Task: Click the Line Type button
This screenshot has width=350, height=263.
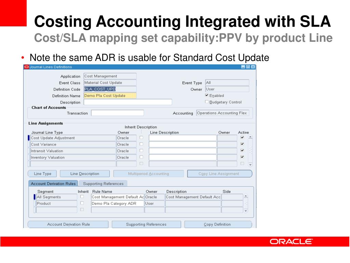Action: point(42,174)
